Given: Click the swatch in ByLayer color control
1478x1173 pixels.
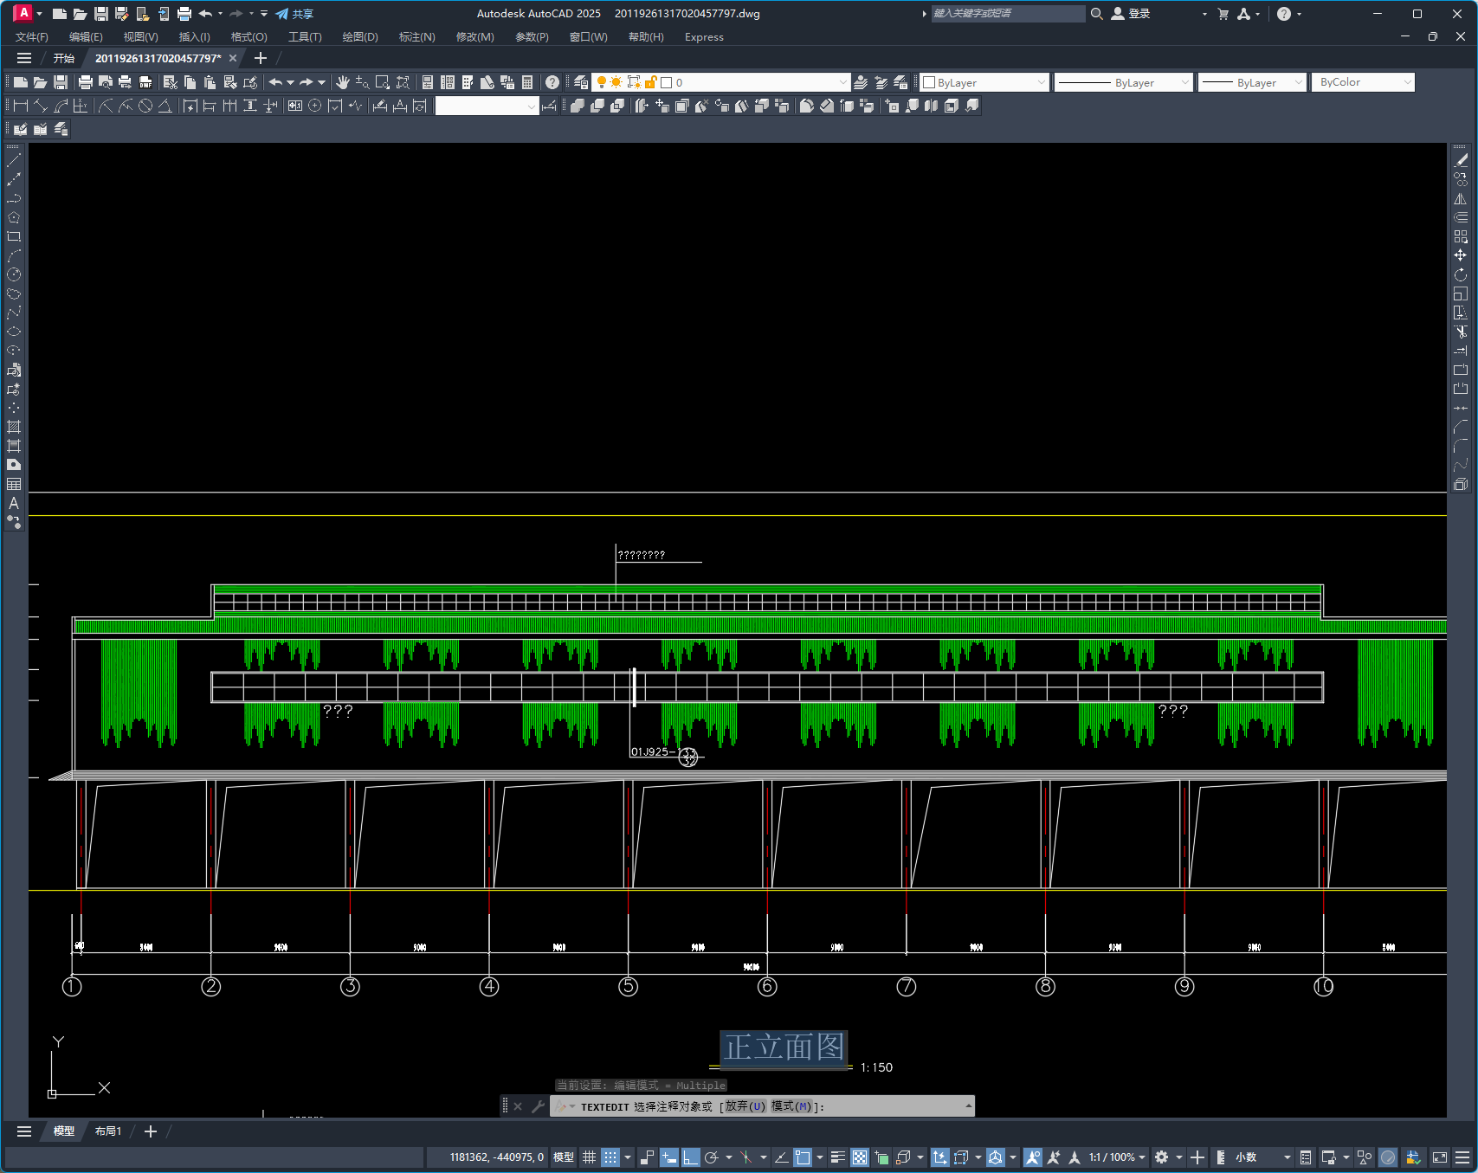Looking at the screenshot, I should click(x=929, y=82).
